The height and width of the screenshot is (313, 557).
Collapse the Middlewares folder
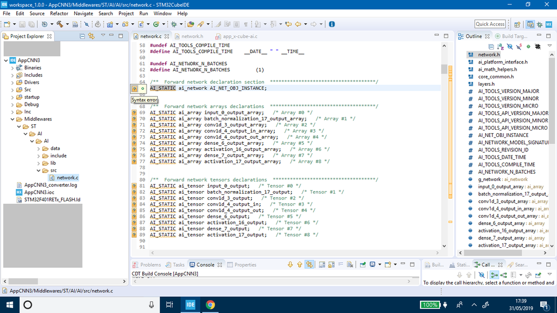pyautogui.click(x=12, y=119)
